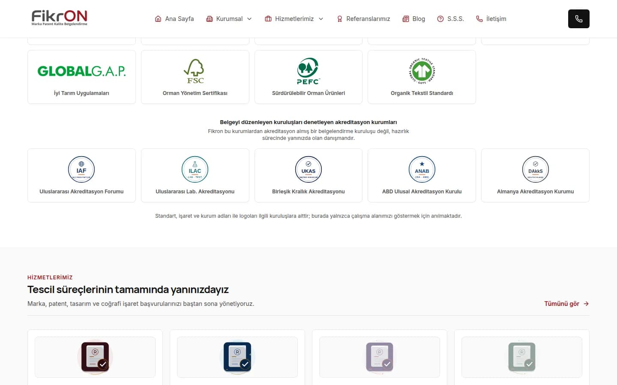The width and height of the screenshot is (617, 385).
Task: Select the GLOBALG.A.P. logo card
Action: 81,77
